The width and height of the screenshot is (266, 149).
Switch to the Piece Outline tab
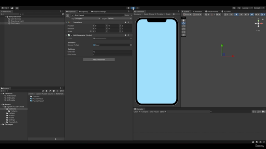click(212, 12)
